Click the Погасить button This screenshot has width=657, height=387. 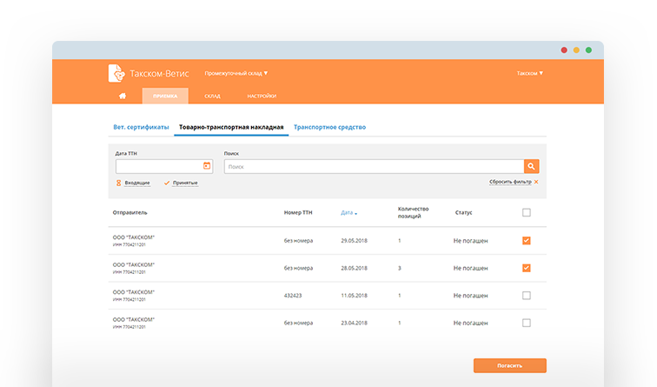(509, 365)
